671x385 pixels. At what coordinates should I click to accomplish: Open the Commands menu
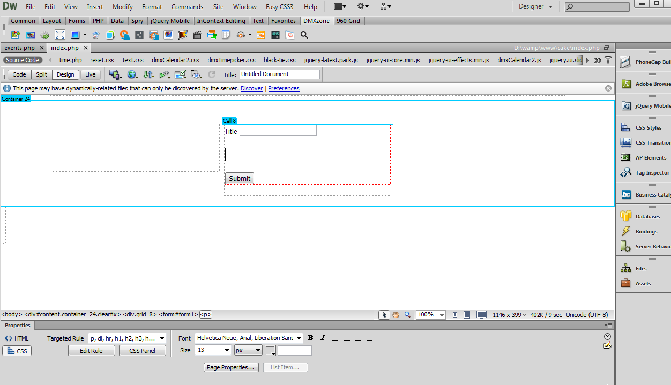point(187,7)
